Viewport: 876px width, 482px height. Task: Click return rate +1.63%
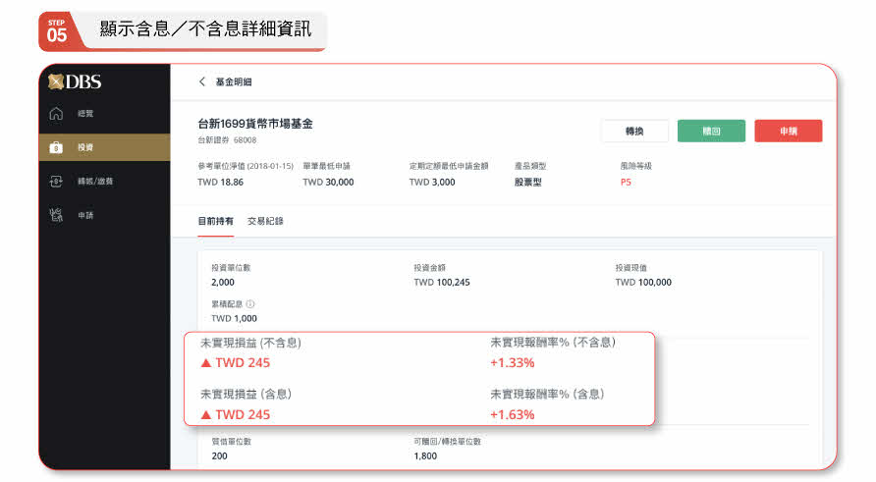513,414
